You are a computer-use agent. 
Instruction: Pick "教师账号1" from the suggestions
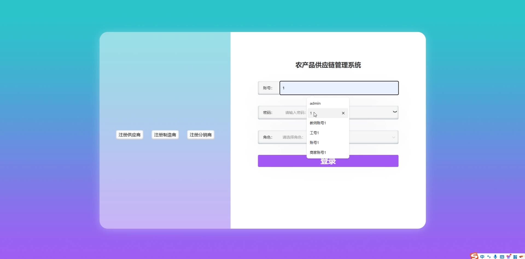click(x=328, y=123)
